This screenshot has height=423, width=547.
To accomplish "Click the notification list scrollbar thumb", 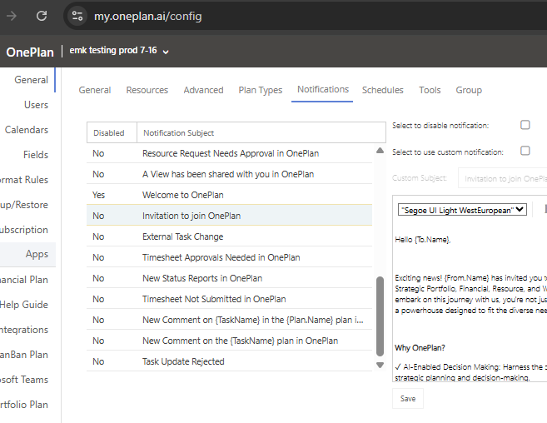I will [380, 316].
